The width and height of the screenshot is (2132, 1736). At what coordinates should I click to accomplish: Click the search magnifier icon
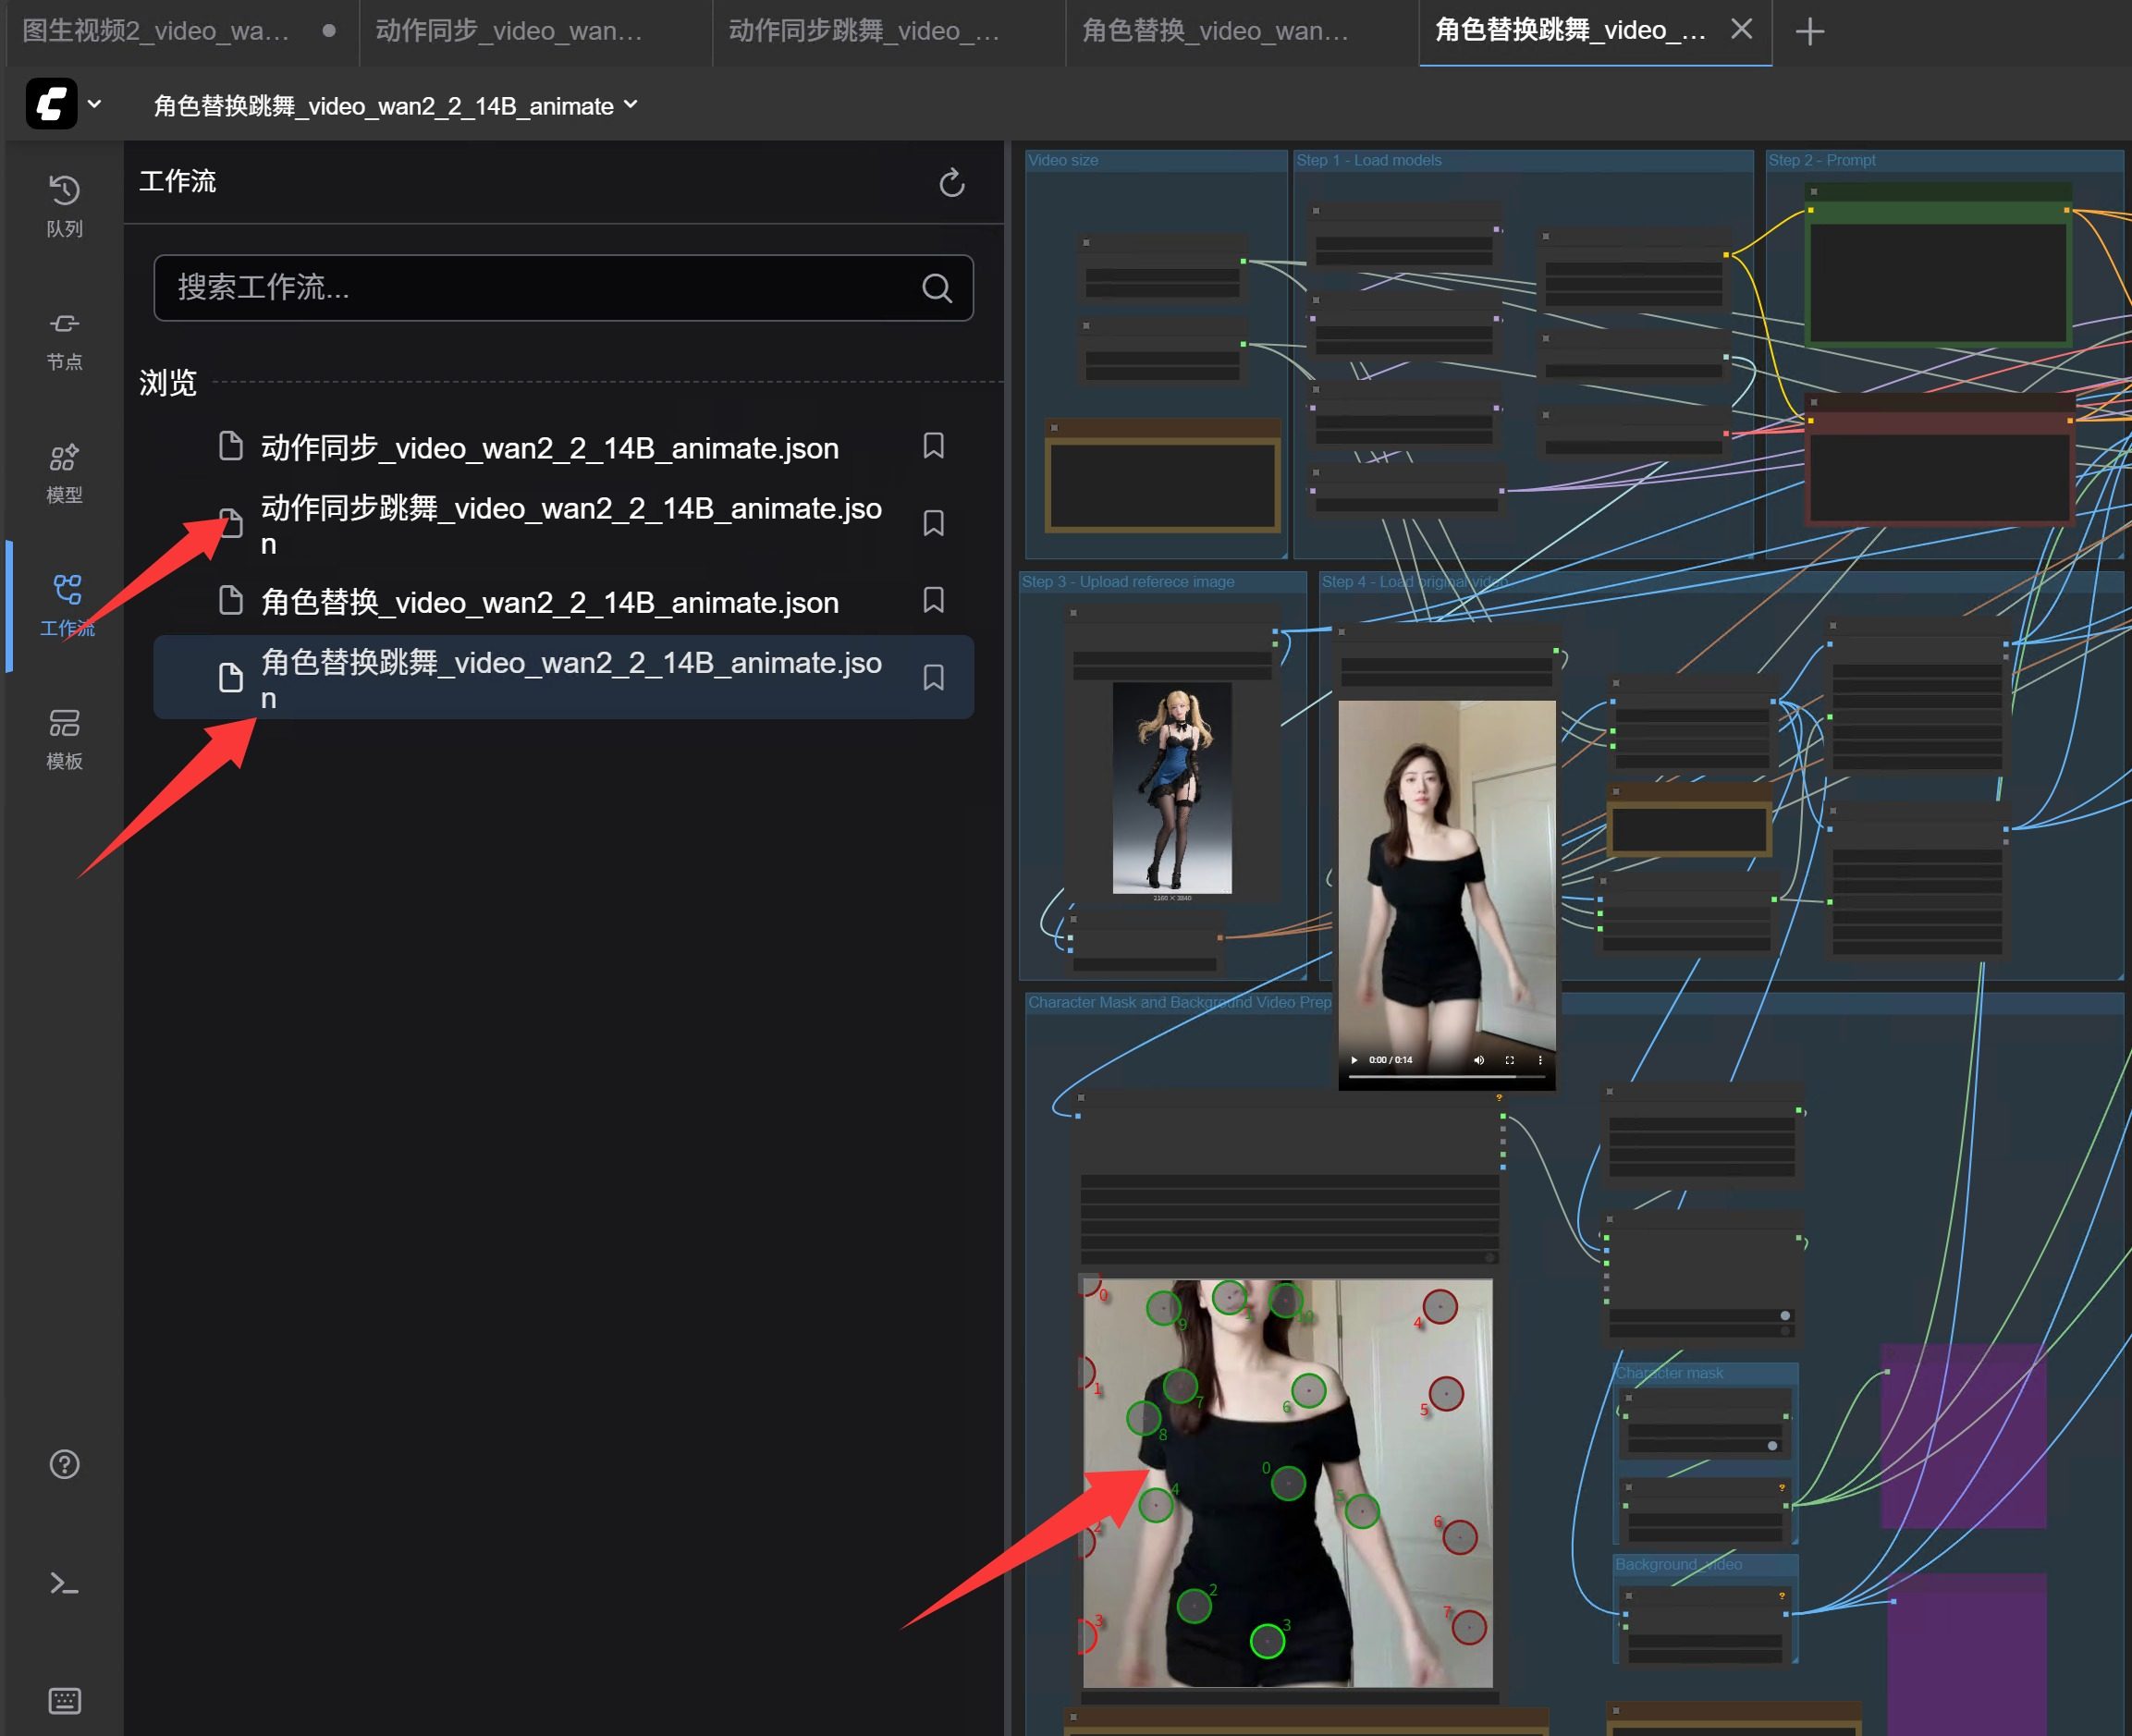(936, 288)
